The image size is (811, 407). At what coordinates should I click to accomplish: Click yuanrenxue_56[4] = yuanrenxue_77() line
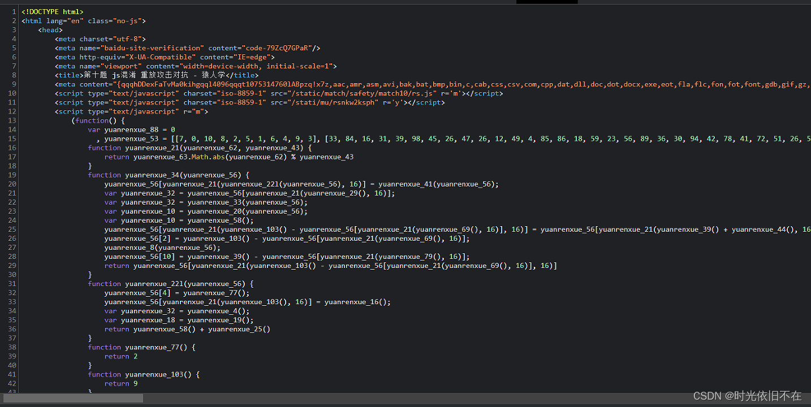coord(176,292)
